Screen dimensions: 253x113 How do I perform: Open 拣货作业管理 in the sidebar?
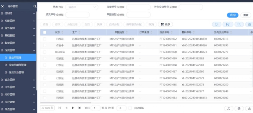point(16,72)
